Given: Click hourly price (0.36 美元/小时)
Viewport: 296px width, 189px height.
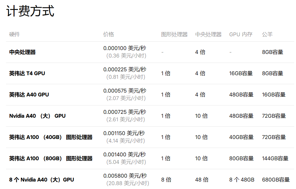Looking at the screenshot, I should point(126,56).
